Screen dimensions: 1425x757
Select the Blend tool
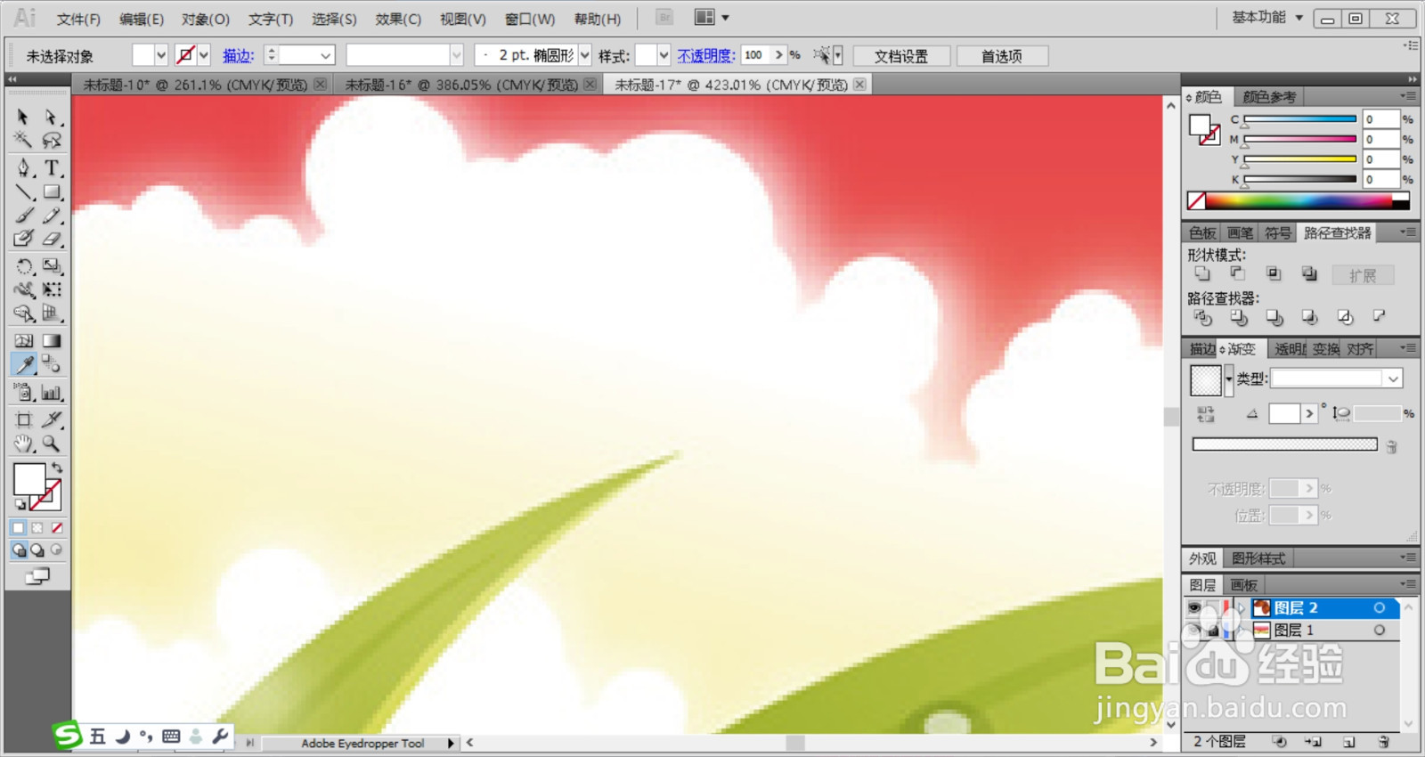(x=52, y=364)
